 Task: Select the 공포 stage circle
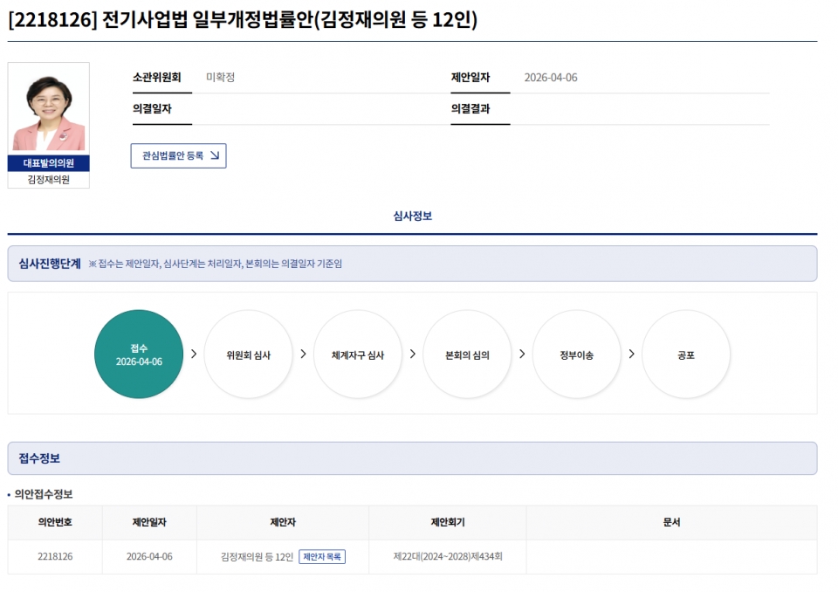tap(686, 355)
